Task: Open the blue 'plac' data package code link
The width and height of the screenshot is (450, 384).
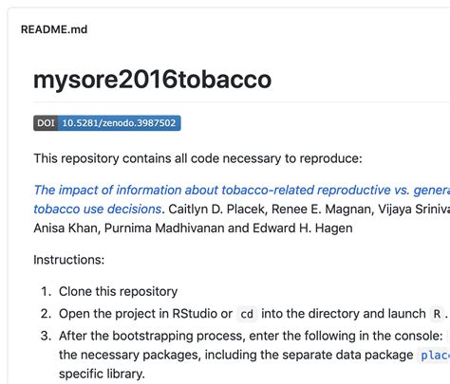Action: [x=436, y=356]
